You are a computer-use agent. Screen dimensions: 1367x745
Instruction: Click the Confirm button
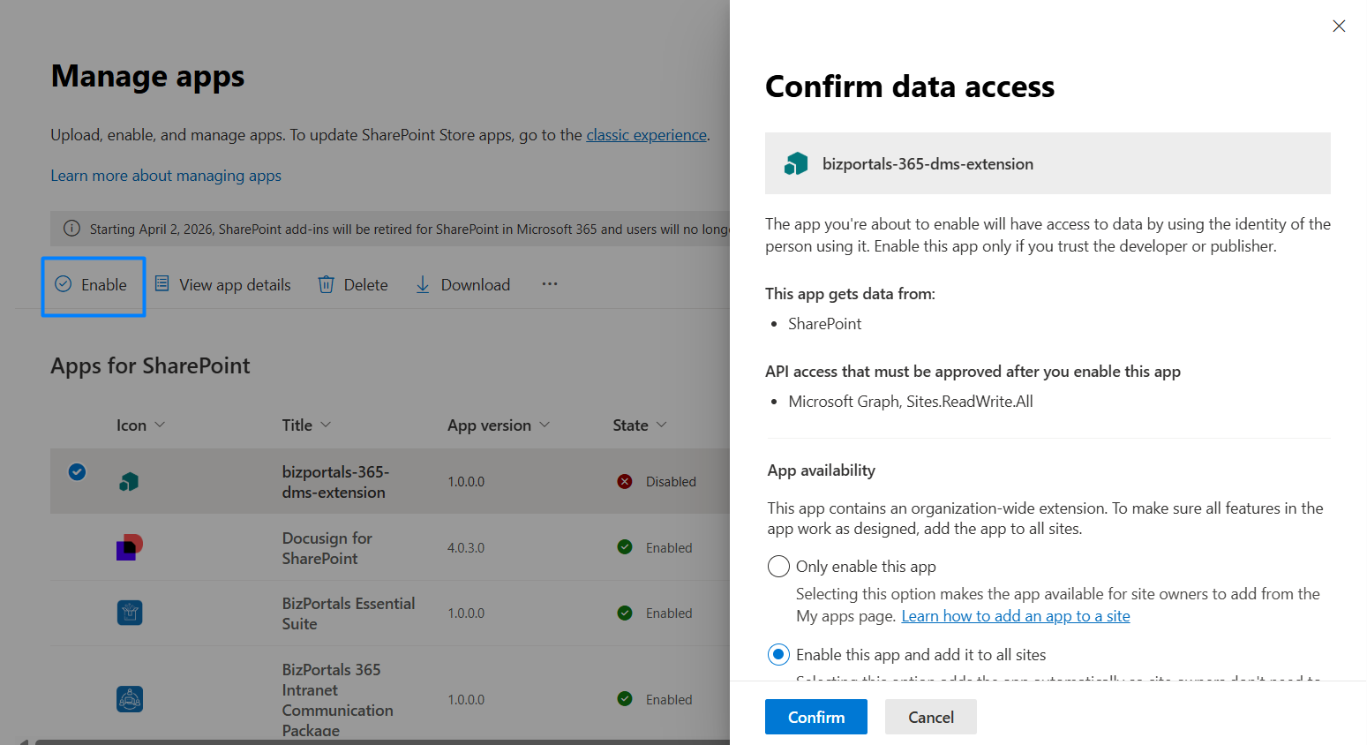click(x=815, y=717)
